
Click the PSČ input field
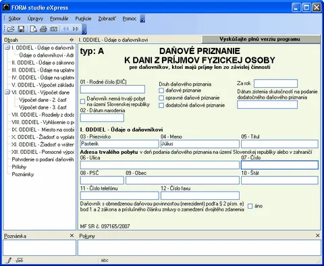click(x=102, y=180)
